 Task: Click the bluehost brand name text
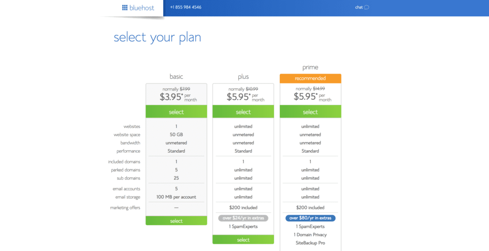pos(142,8)
